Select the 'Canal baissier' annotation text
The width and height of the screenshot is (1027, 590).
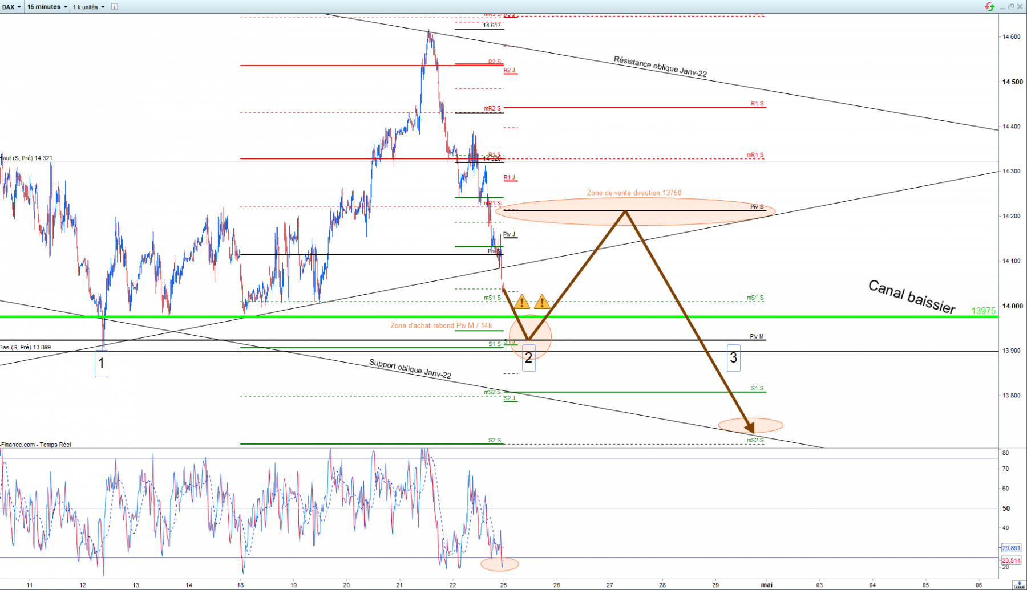912,296
